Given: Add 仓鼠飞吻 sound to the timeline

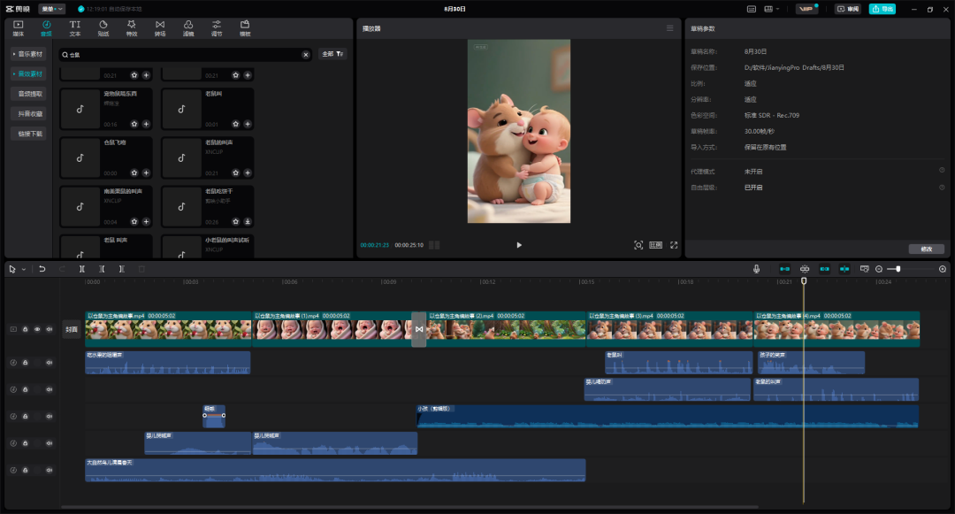Looking at the screenshot, I should (146, 173).
